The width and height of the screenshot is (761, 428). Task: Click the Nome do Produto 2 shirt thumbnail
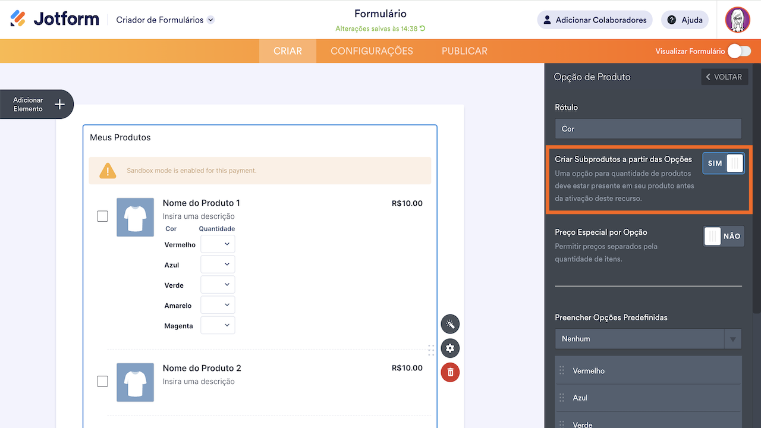pos(136,382)
